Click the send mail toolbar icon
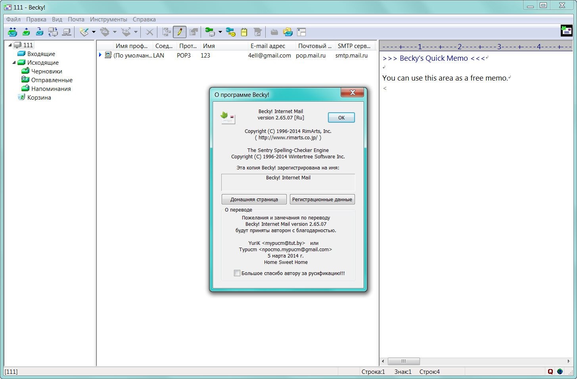The width and height of the screenshot is (577, 379). click(x=26, y=32)
